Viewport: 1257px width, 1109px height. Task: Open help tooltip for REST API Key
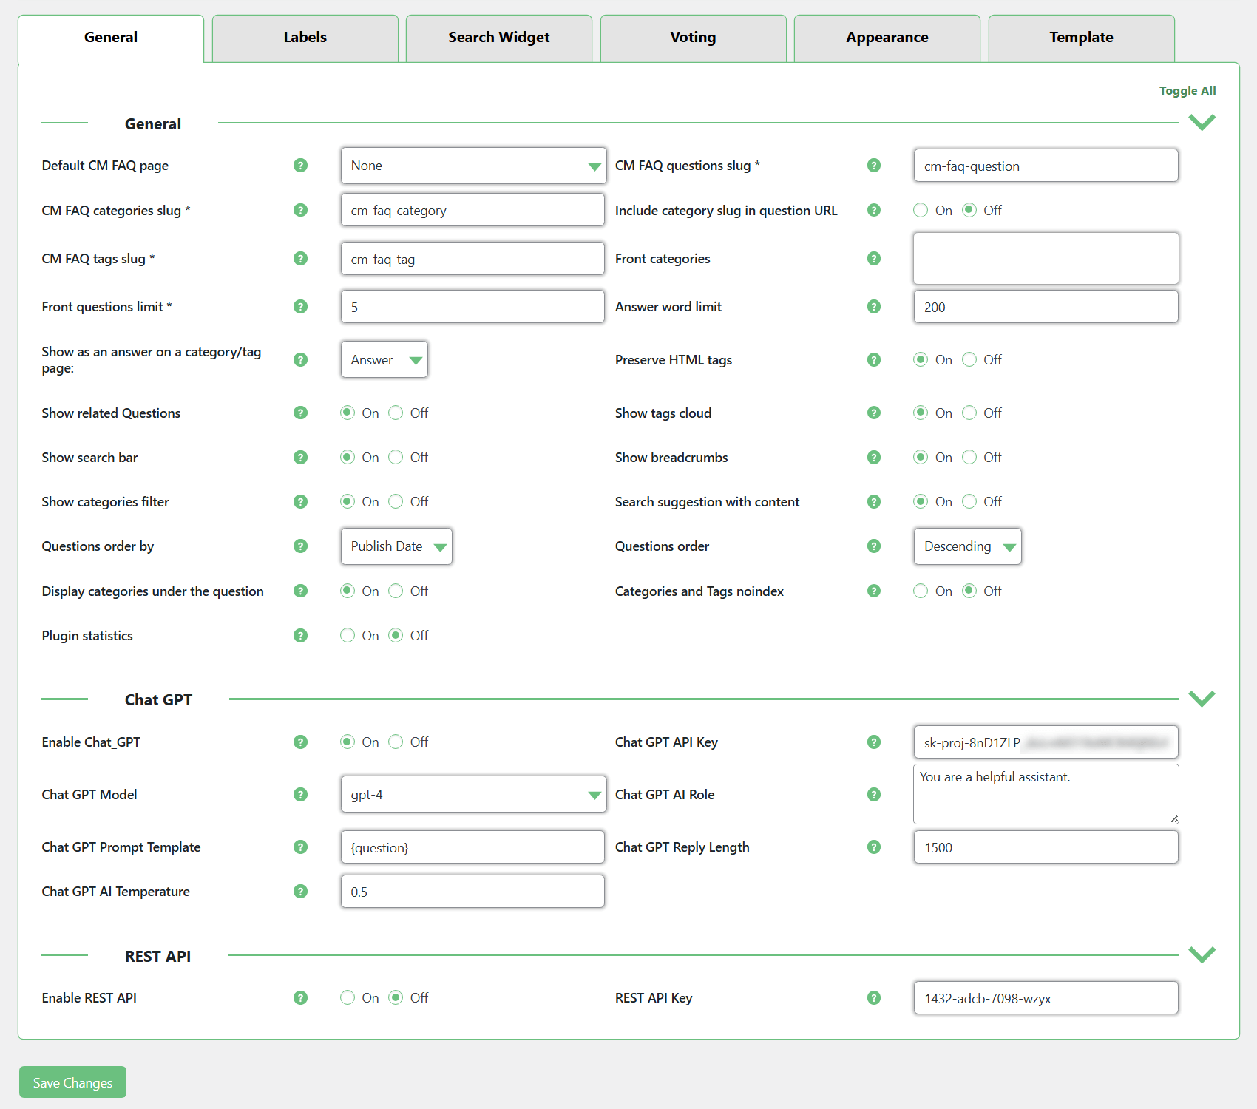coord(874,998)
